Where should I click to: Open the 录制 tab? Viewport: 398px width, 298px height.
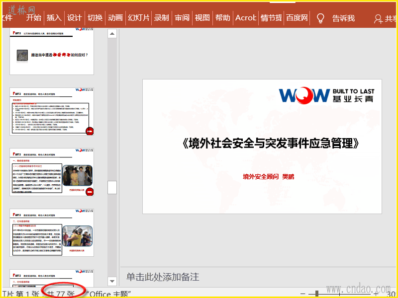[161, 18]
